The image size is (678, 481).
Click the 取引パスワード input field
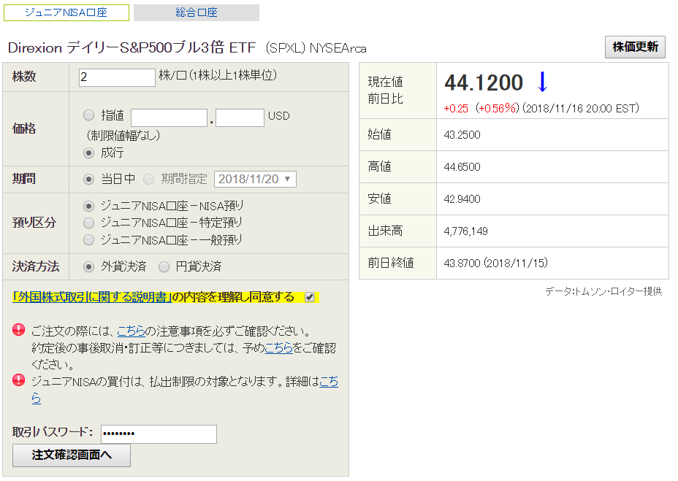point(159,434)
